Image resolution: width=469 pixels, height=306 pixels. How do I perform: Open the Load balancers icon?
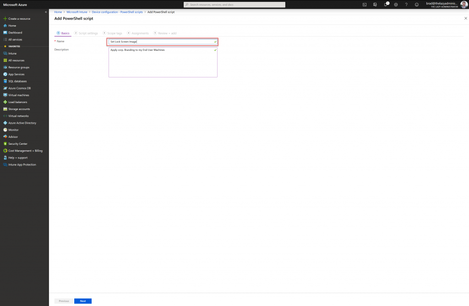(x=5, y=102)
